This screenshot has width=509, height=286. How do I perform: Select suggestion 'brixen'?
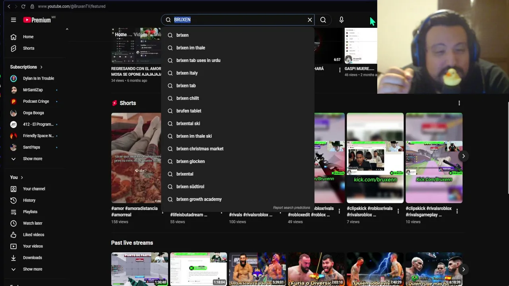coord(238,35)
